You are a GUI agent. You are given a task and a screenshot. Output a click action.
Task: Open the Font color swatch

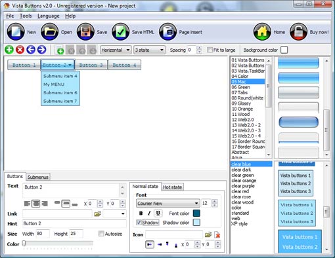[x=196, y=213]
